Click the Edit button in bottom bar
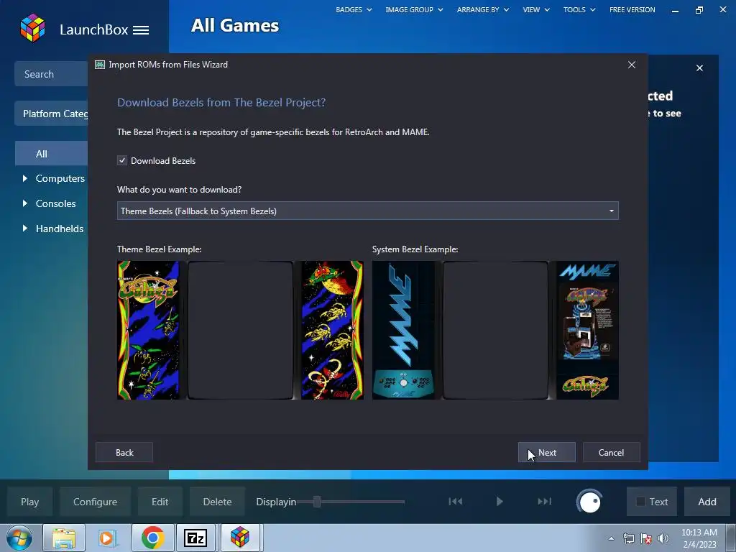Screen dimensions: 736x552 tap(160, 502)
